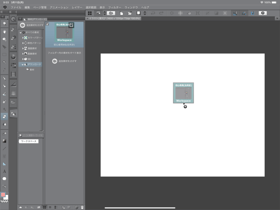
Task: Toggle checkbox on 初心者用WS material thumbnail
Action: [x=47, y=24]
